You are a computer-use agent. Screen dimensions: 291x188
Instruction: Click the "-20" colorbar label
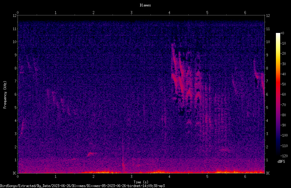pos(283,54)
